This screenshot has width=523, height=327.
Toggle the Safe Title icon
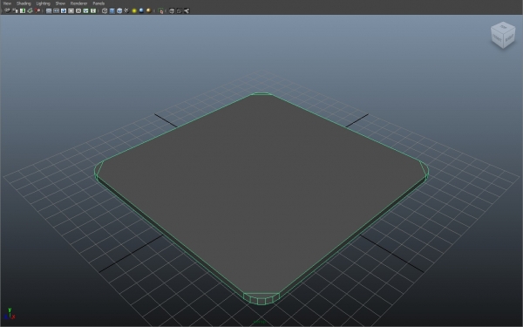[x=93, y=10]
